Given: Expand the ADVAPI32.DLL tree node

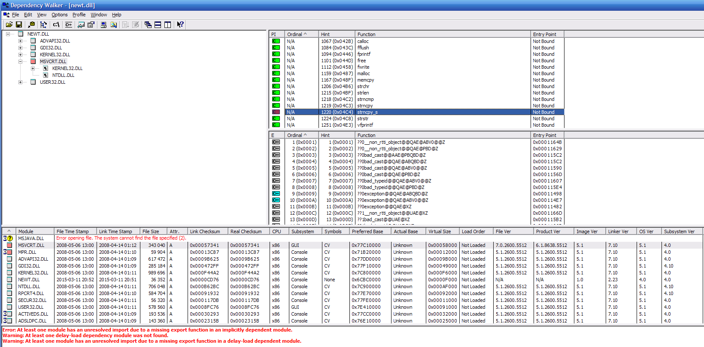Looking at the screenshot, I should pyautogui.click(x=20, y=41).
